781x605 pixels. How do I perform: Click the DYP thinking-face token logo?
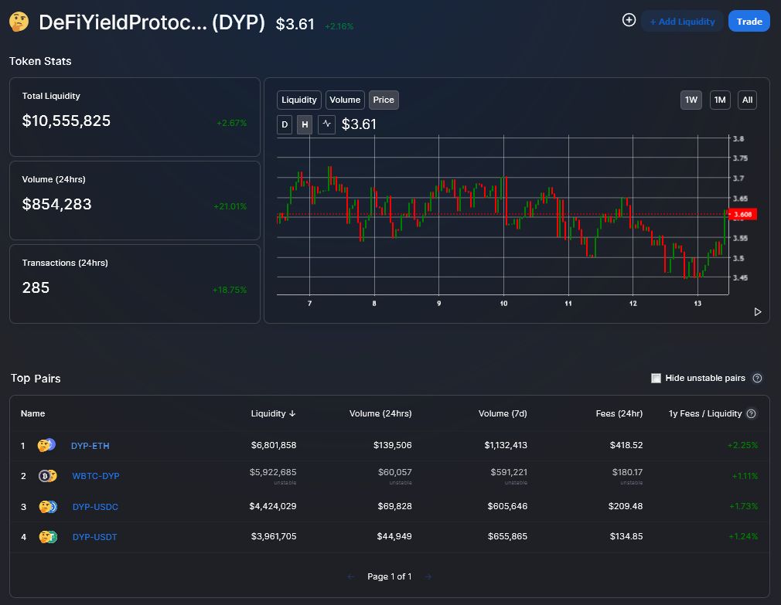[19, 22]
